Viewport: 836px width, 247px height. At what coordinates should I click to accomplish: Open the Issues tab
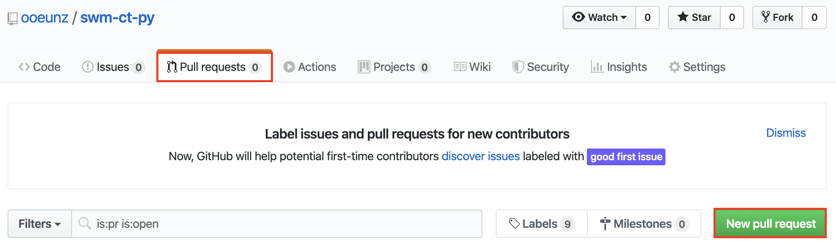click(113, 67)
